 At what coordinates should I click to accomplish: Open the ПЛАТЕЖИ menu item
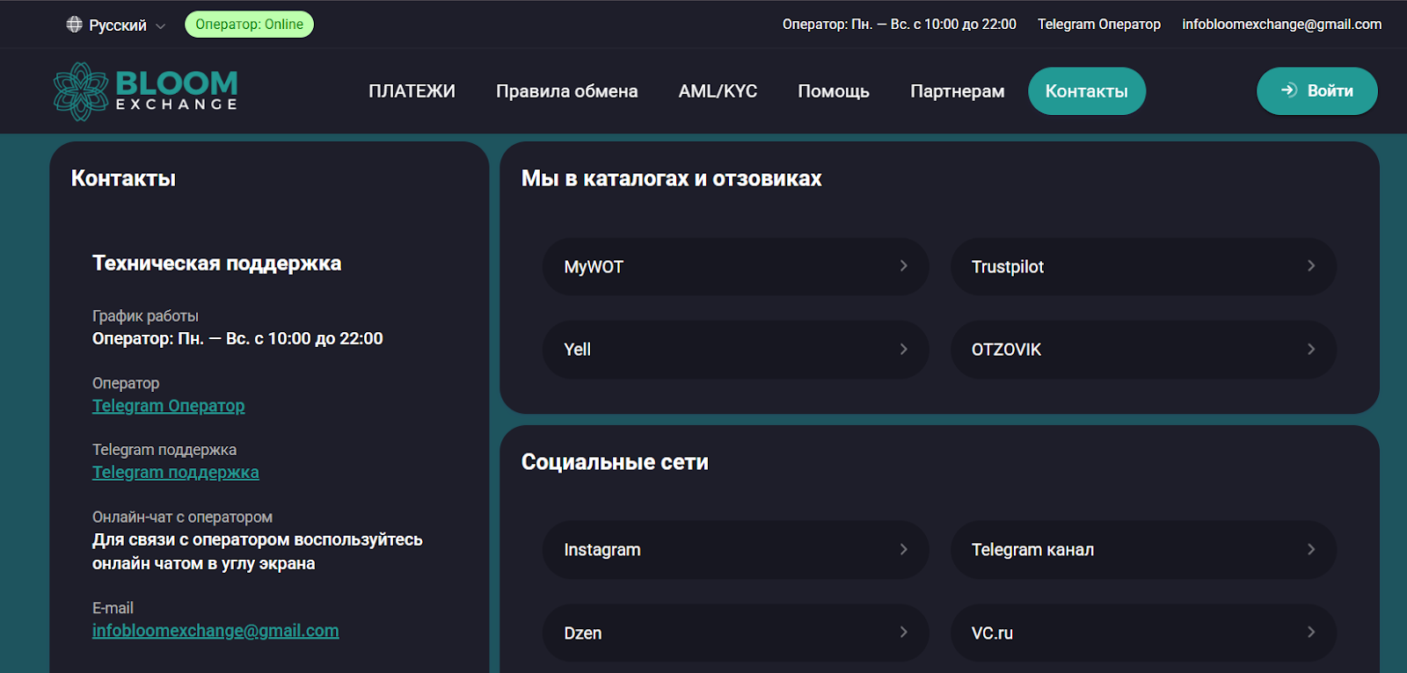pos(412,91)
